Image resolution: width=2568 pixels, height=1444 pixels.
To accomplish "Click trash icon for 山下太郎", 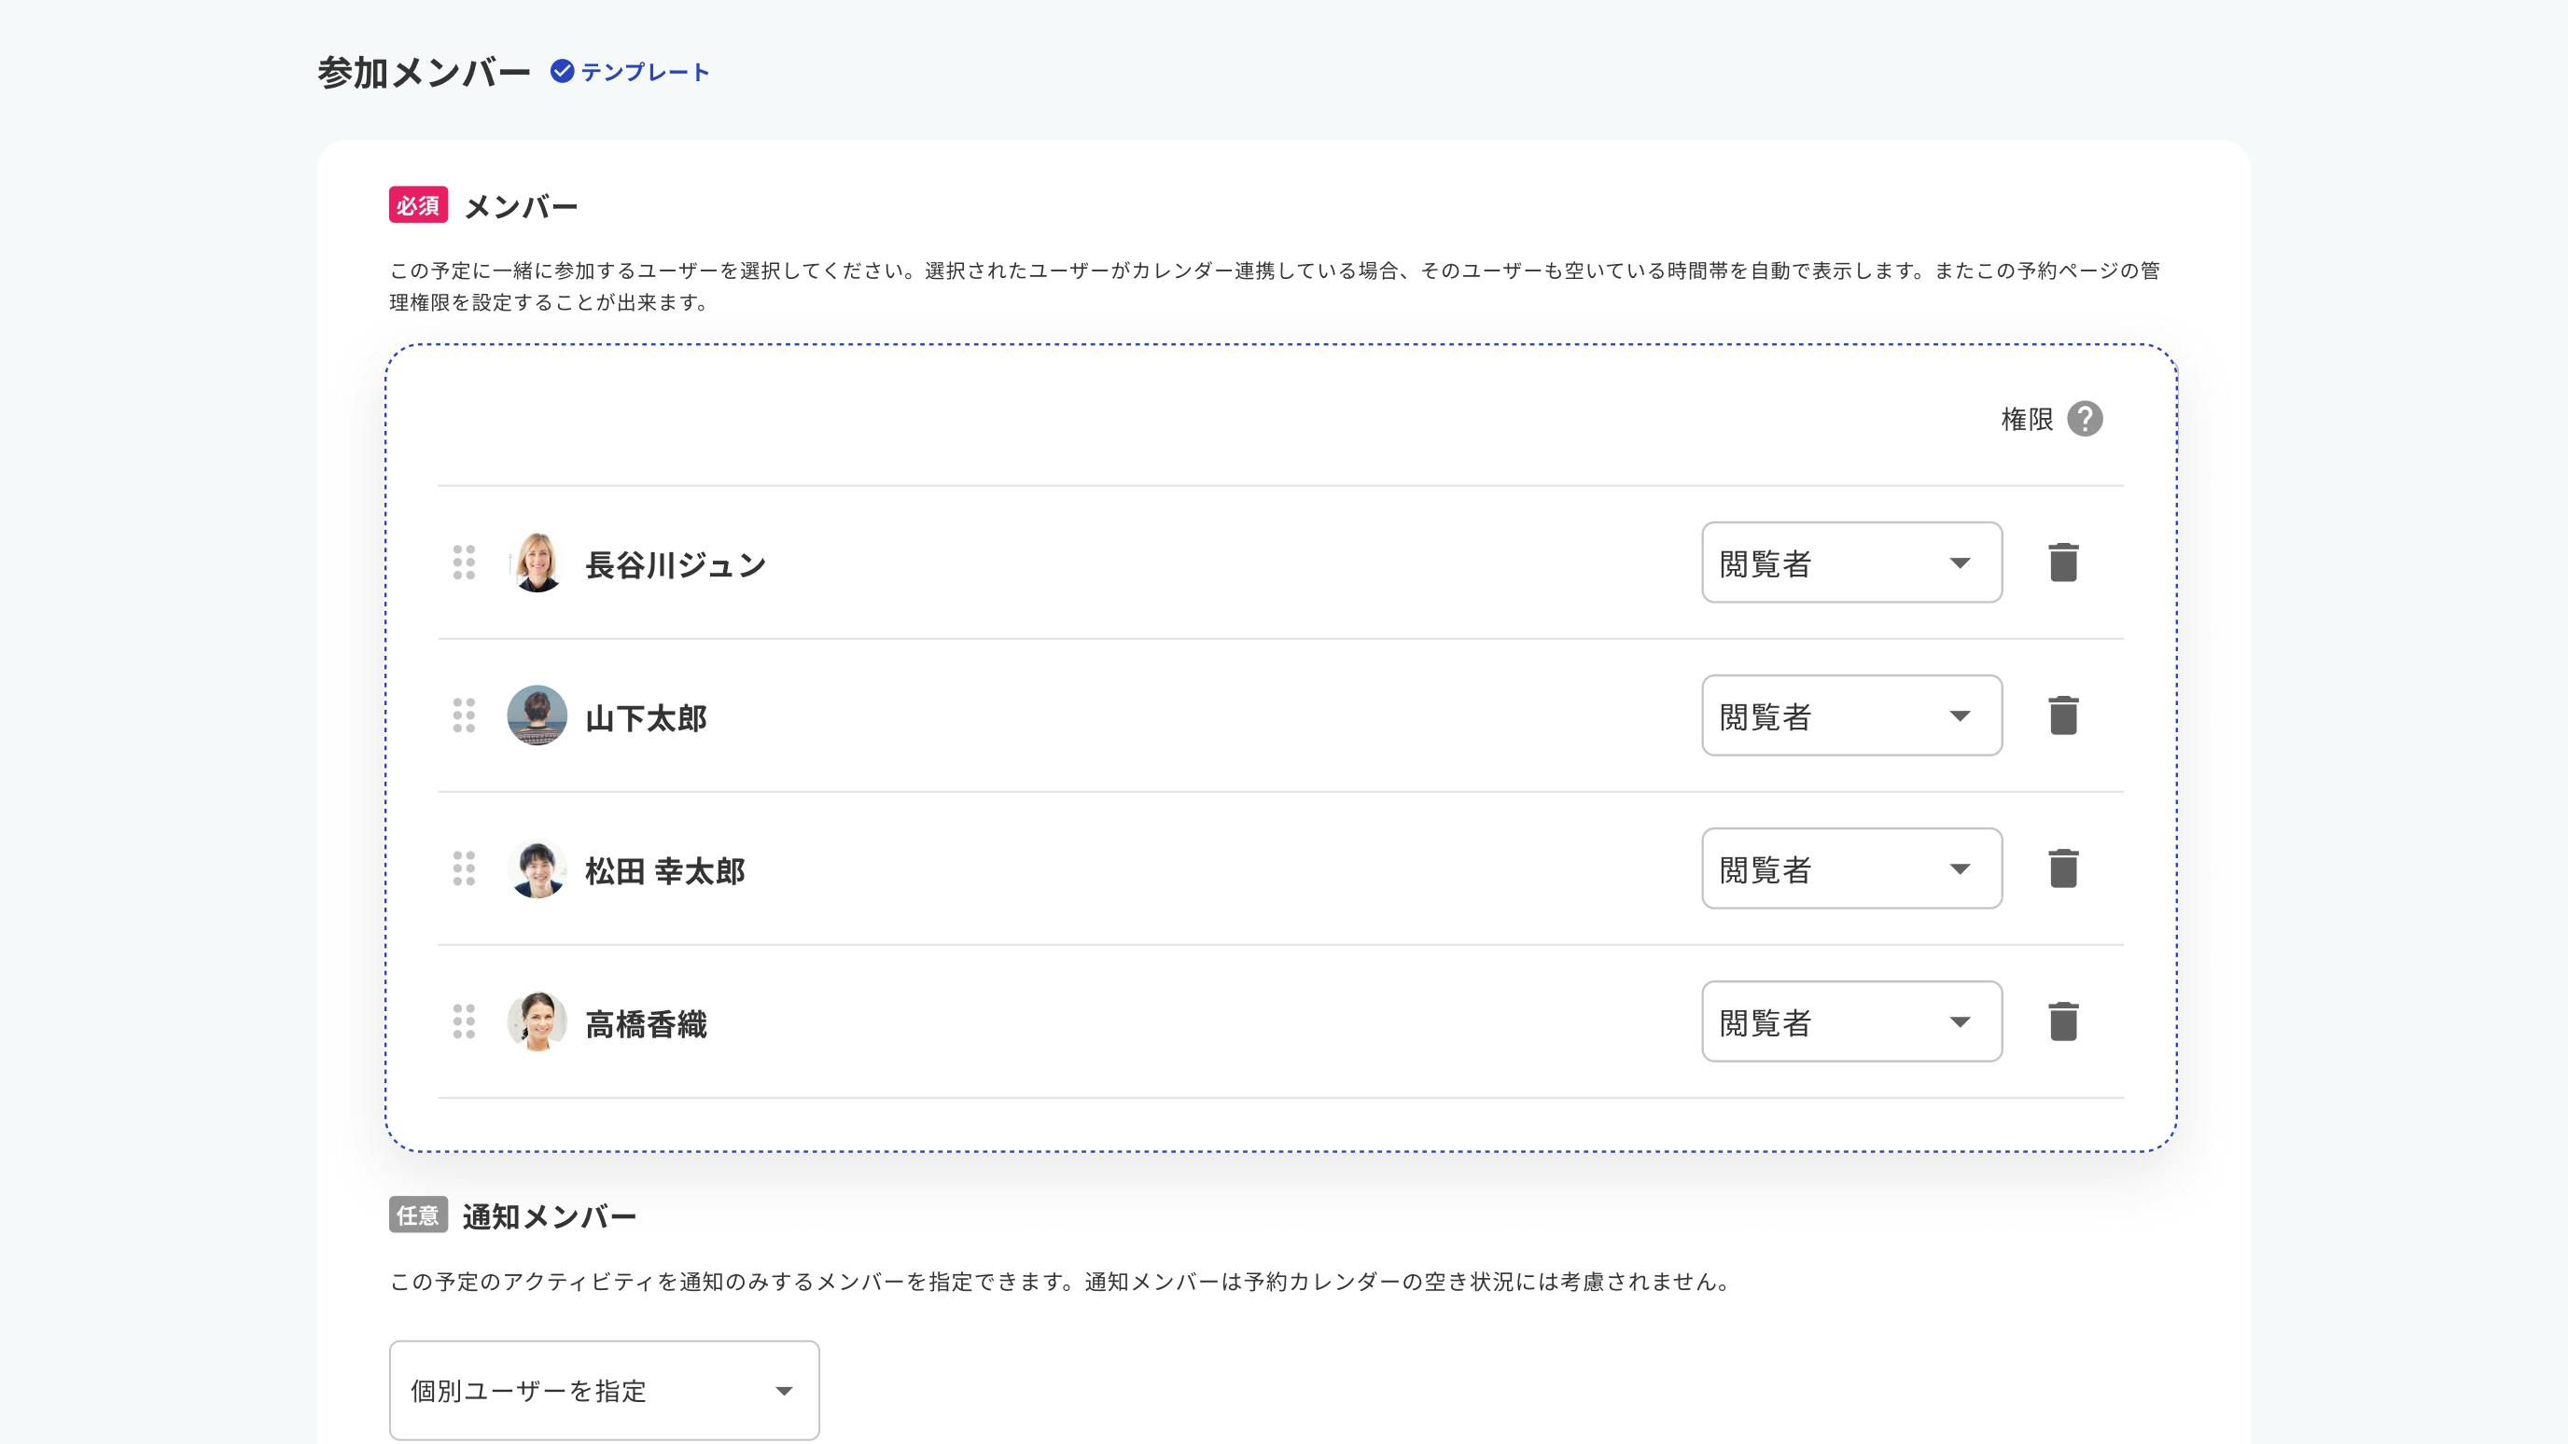I will [2062, 715].
